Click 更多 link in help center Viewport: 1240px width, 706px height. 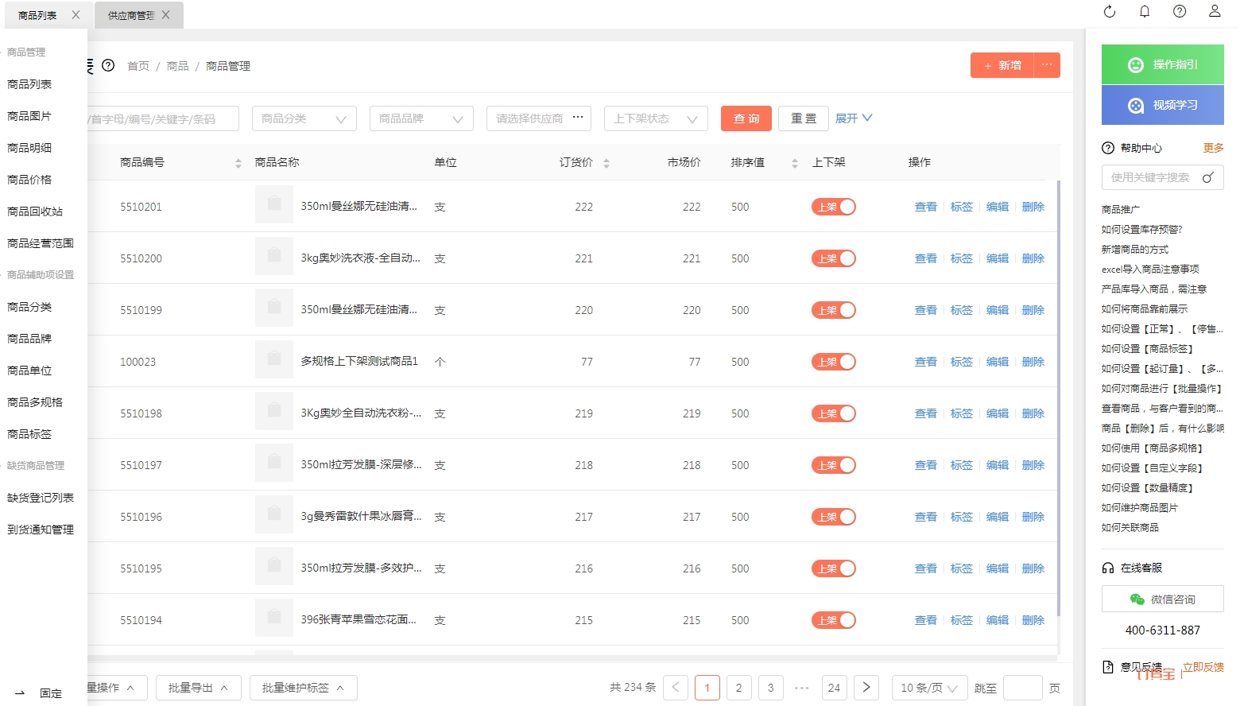[x=1214, y=148]
